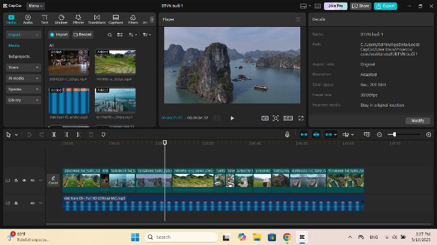The image size is (437, 245).
Task: Click the Cover button on timeline
Action: coord(53,180)
